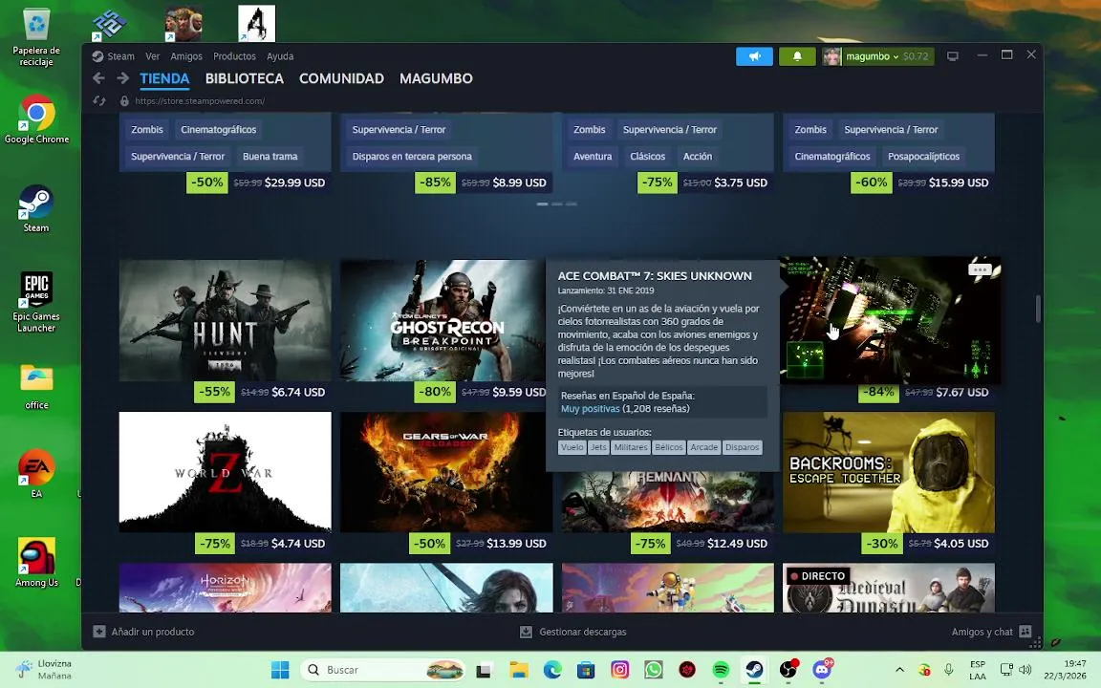The height and width of the screenshot is (688, 1101).
Task: Open the World War Z thumbnail
Action: click(x=225, y=472)
